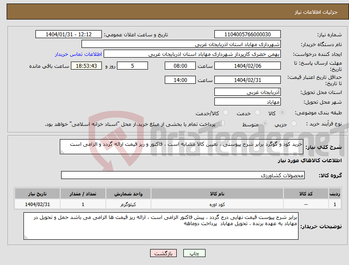Click the response deadline date 1404/02/06 field
Image resolution: width=349 pixels, height=265 pixels.
(x=247, y=66)
